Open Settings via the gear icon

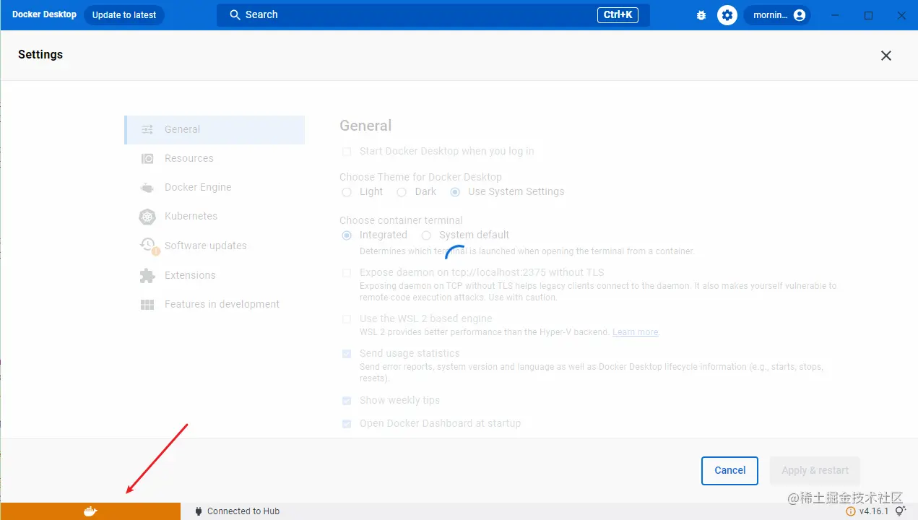pyautogui.click(x=727, y=15)
